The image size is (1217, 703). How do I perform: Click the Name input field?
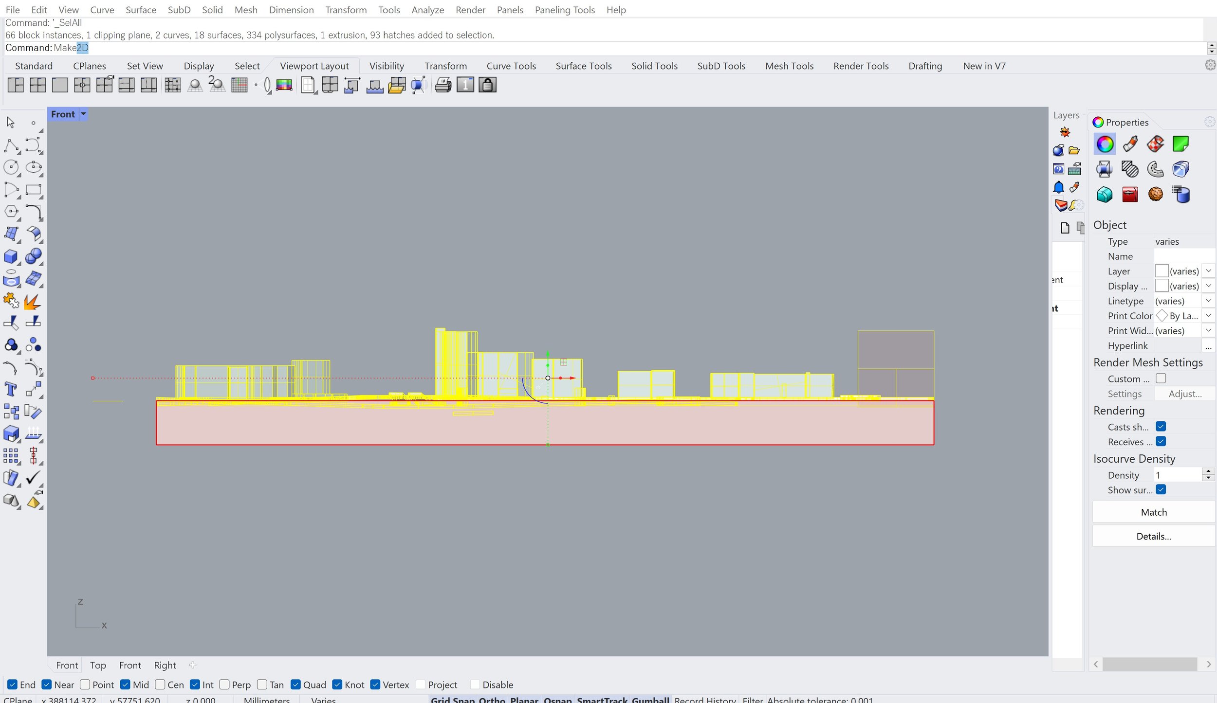click(1184, 256)
